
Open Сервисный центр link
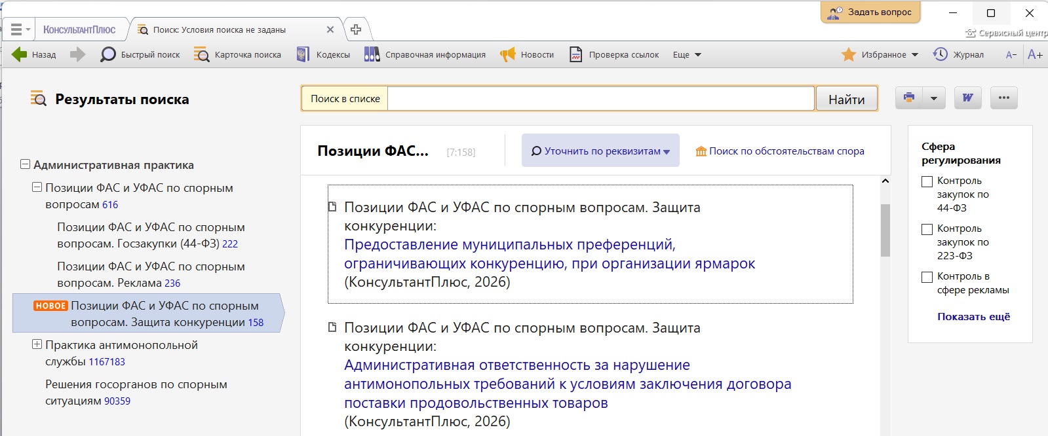click(x=1006, y=33)
